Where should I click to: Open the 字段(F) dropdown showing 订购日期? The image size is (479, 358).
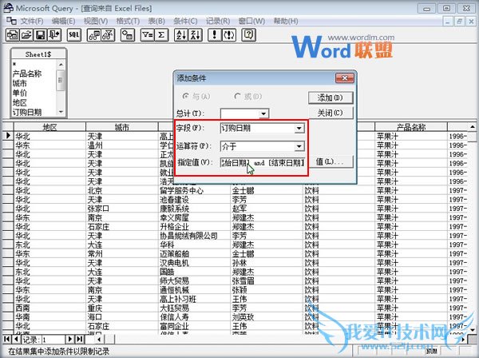tap(299, 129)
